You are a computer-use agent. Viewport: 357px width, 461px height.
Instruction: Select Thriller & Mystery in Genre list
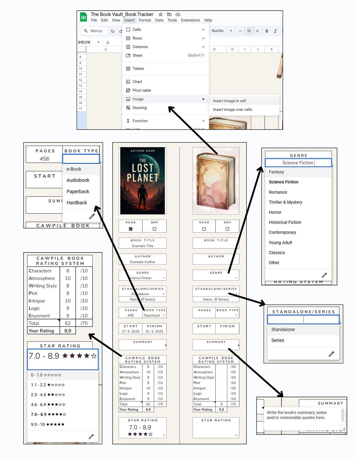pyautogui.click(x=298, y=202)
